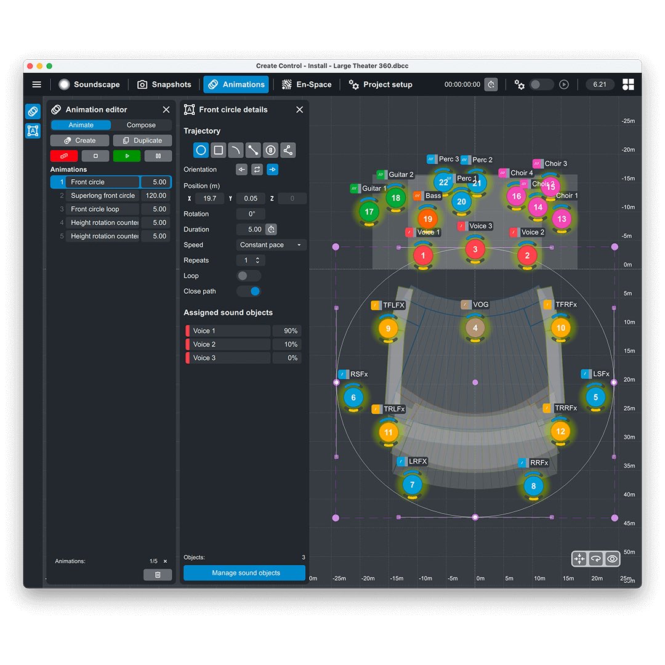Click the Position X field 19.7
The width and height of the screenshot is (665, 665).
tap(209, 198)
